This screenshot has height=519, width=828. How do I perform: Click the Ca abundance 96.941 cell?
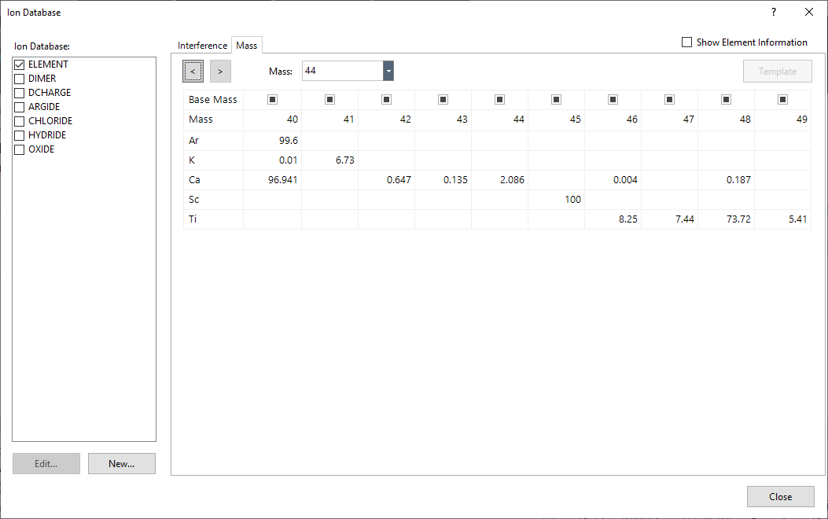click(x=273, y=180)
